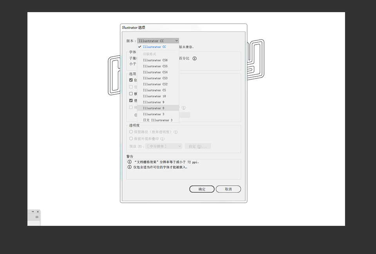Collapse the small panel using double-arrow icon
The image size is (376, 254).
point(33,211)
